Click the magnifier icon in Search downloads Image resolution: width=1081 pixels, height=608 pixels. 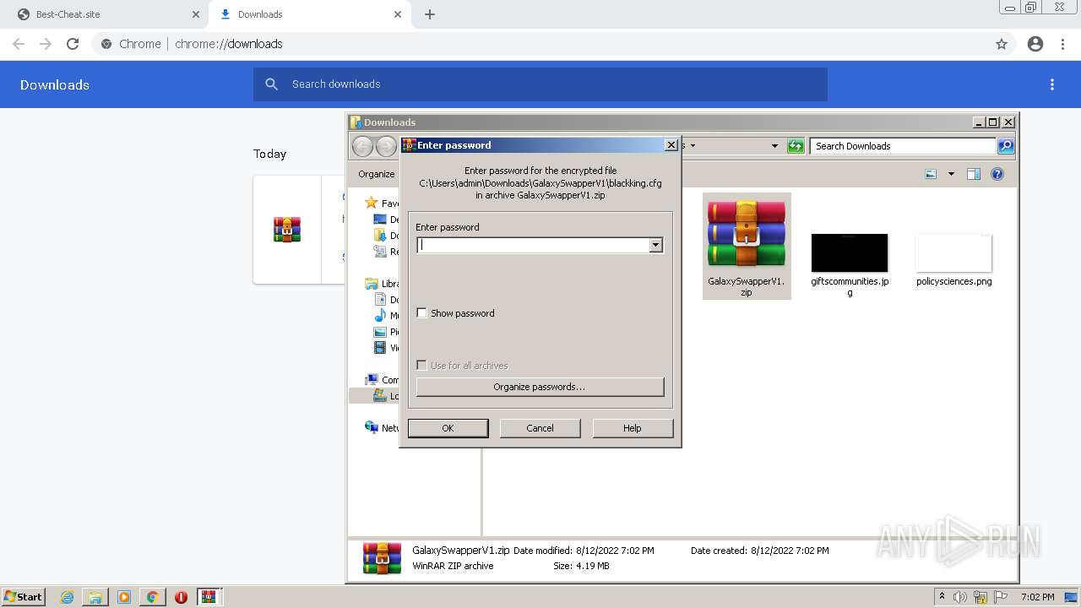[271, 84]
